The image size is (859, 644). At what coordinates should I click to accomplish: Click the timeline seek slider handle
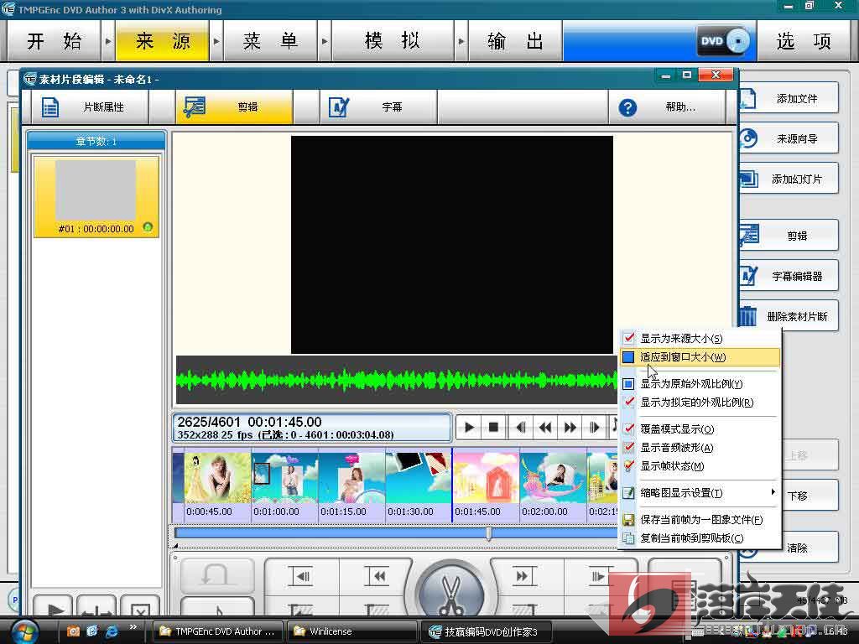(x=489, y=533)
